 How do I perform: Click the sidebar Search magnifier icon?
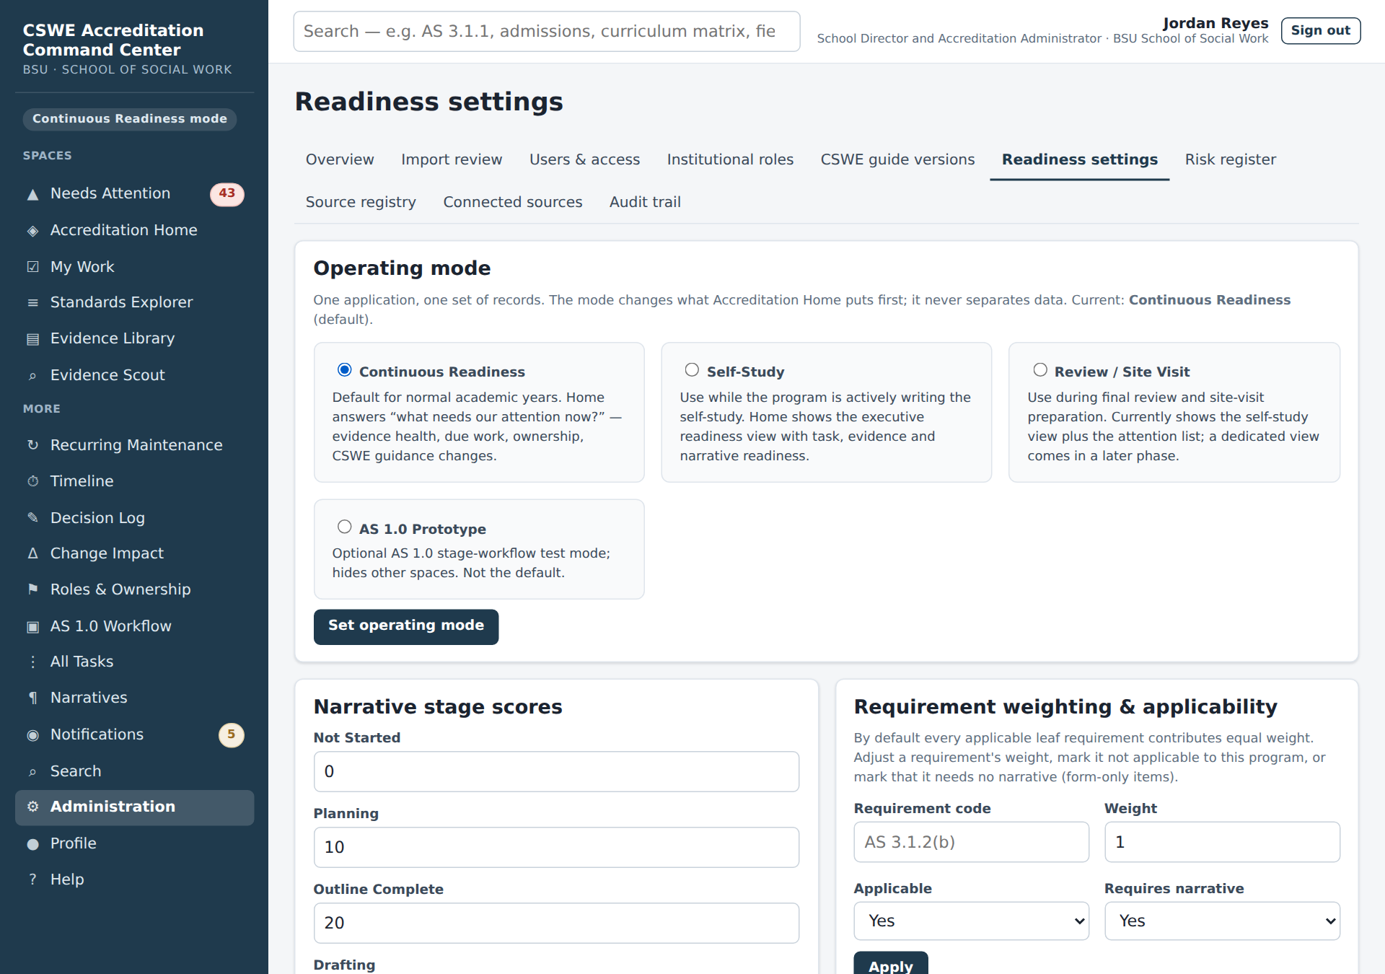[32, 772]
